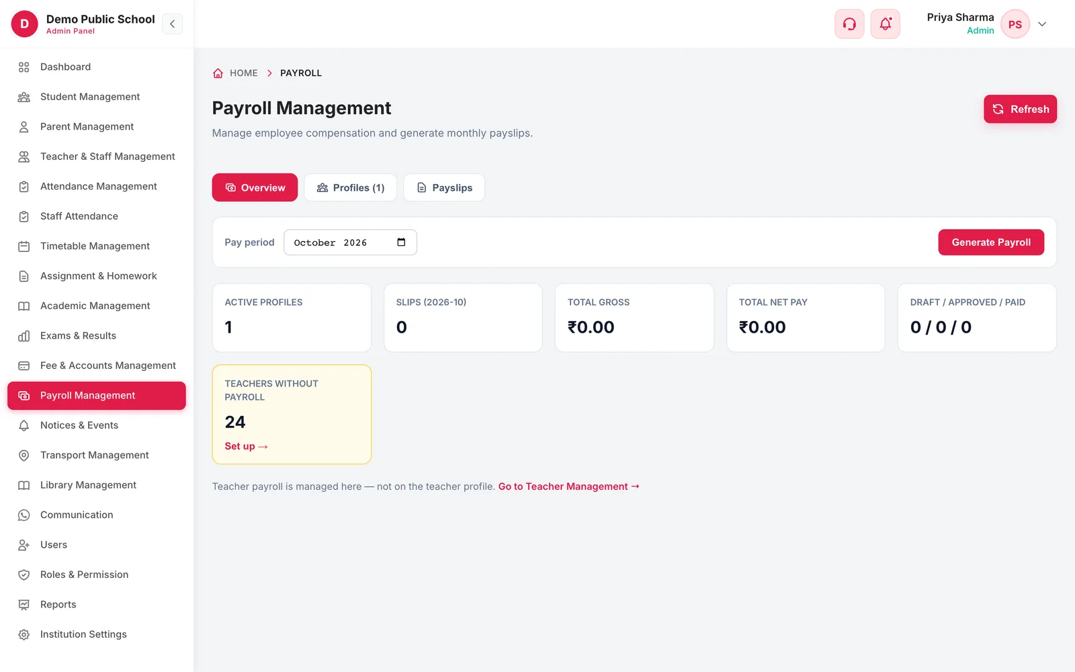Click the Generate Payroll button
Screen dimensions: 1075x672
pos(991,243)
